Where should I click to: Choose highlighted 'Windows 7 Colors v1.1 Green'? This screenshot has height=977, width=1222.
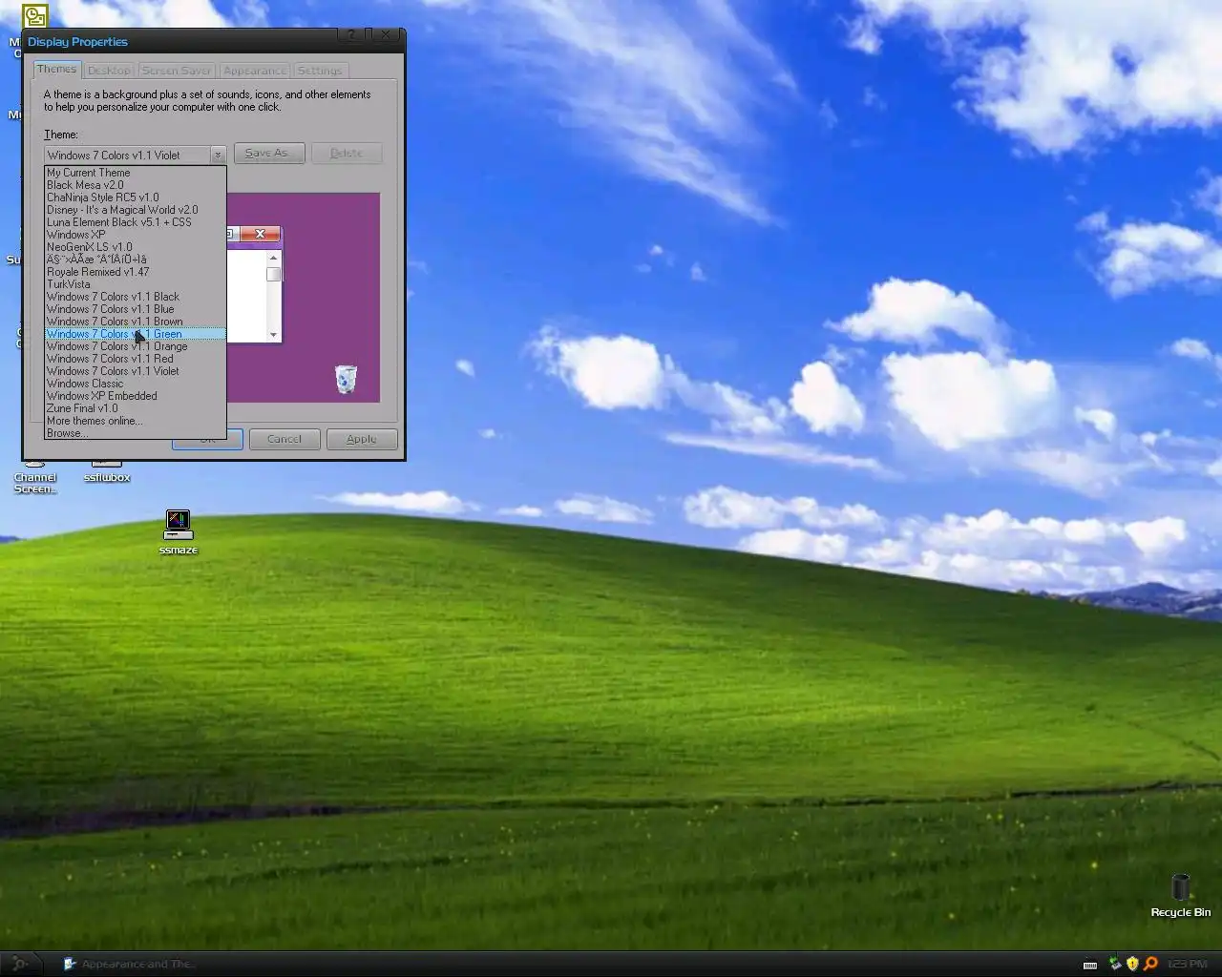pos(136,334)
